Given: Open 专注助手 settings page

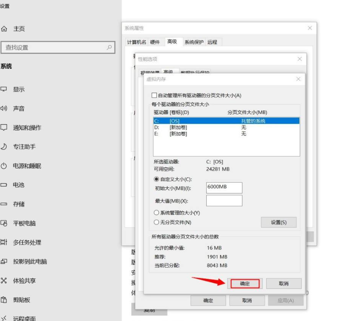Looking at the screenshot, I should point(24,147).
